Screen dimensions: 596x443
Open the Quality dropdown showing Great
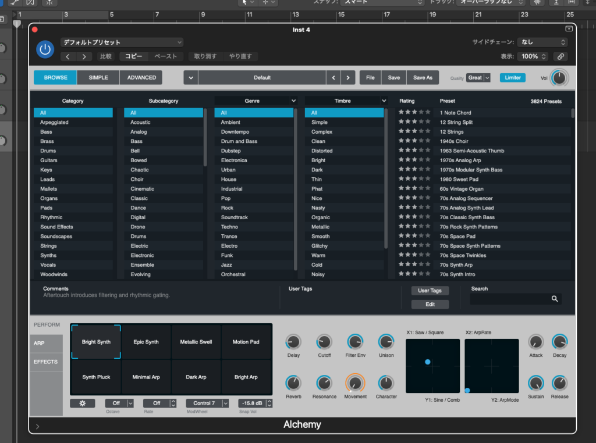tap(478, 77)
